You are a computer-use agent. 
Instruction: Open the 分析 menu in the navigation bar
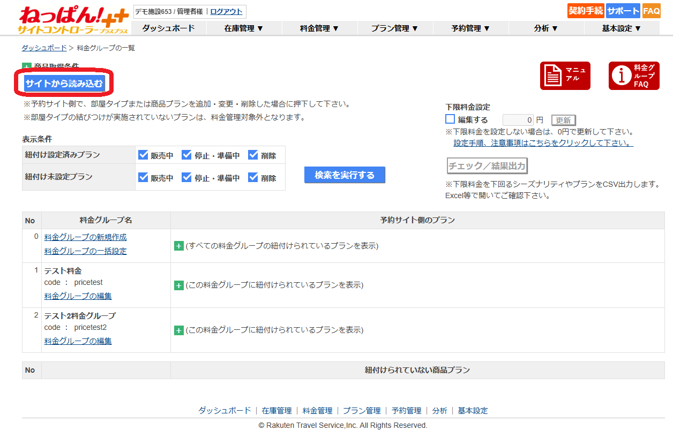[546, 28]
